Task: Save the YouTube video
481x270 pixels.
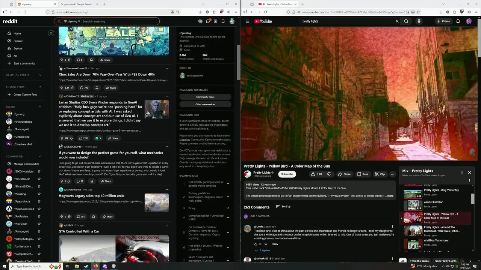Action: 363,174
